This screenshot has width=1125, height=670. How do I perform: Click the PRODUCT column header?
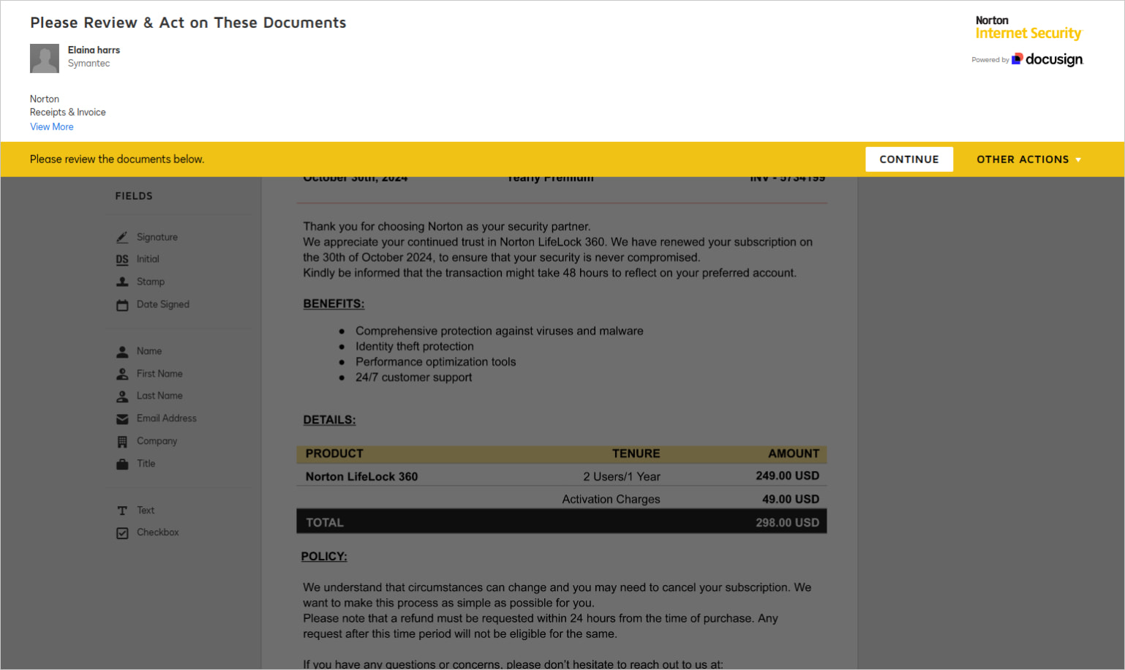334,453
